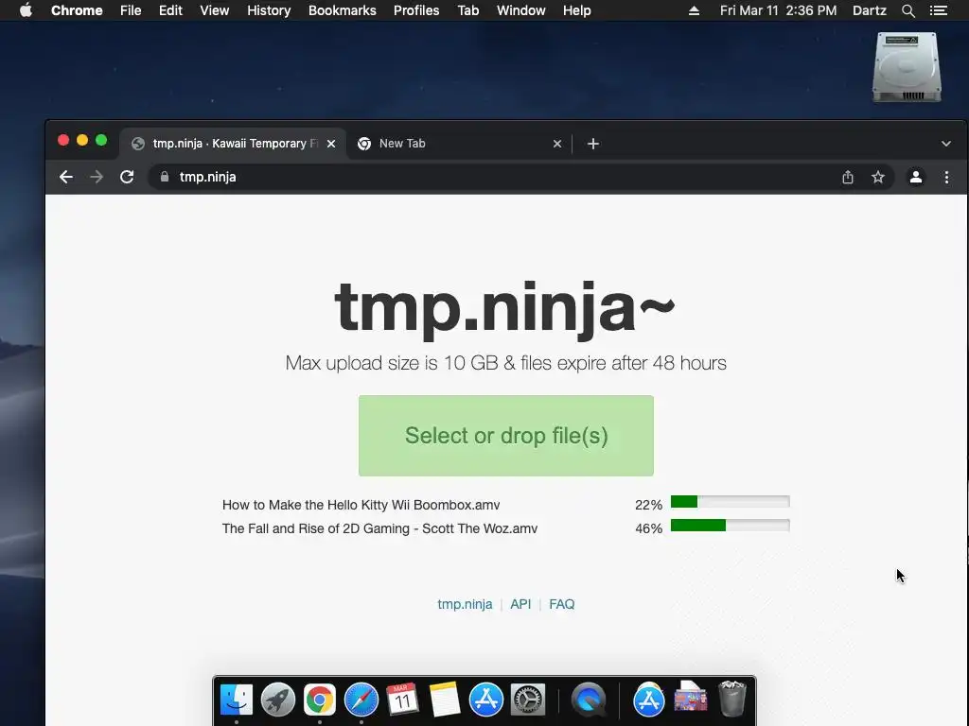Click the 22% upload percentage

click(648, 505)
